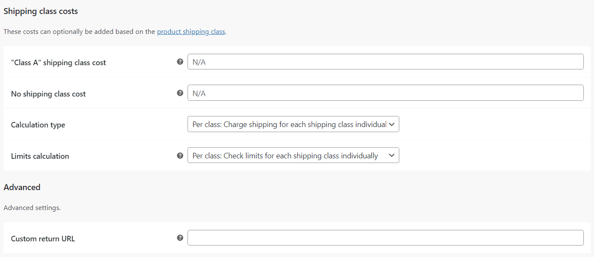Open the product shipping class link

pos(191,31)
